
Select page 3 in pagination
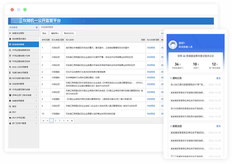[59, 121]
